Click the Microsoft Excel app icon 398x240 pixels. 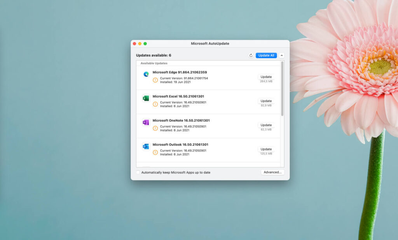[146, 98]
